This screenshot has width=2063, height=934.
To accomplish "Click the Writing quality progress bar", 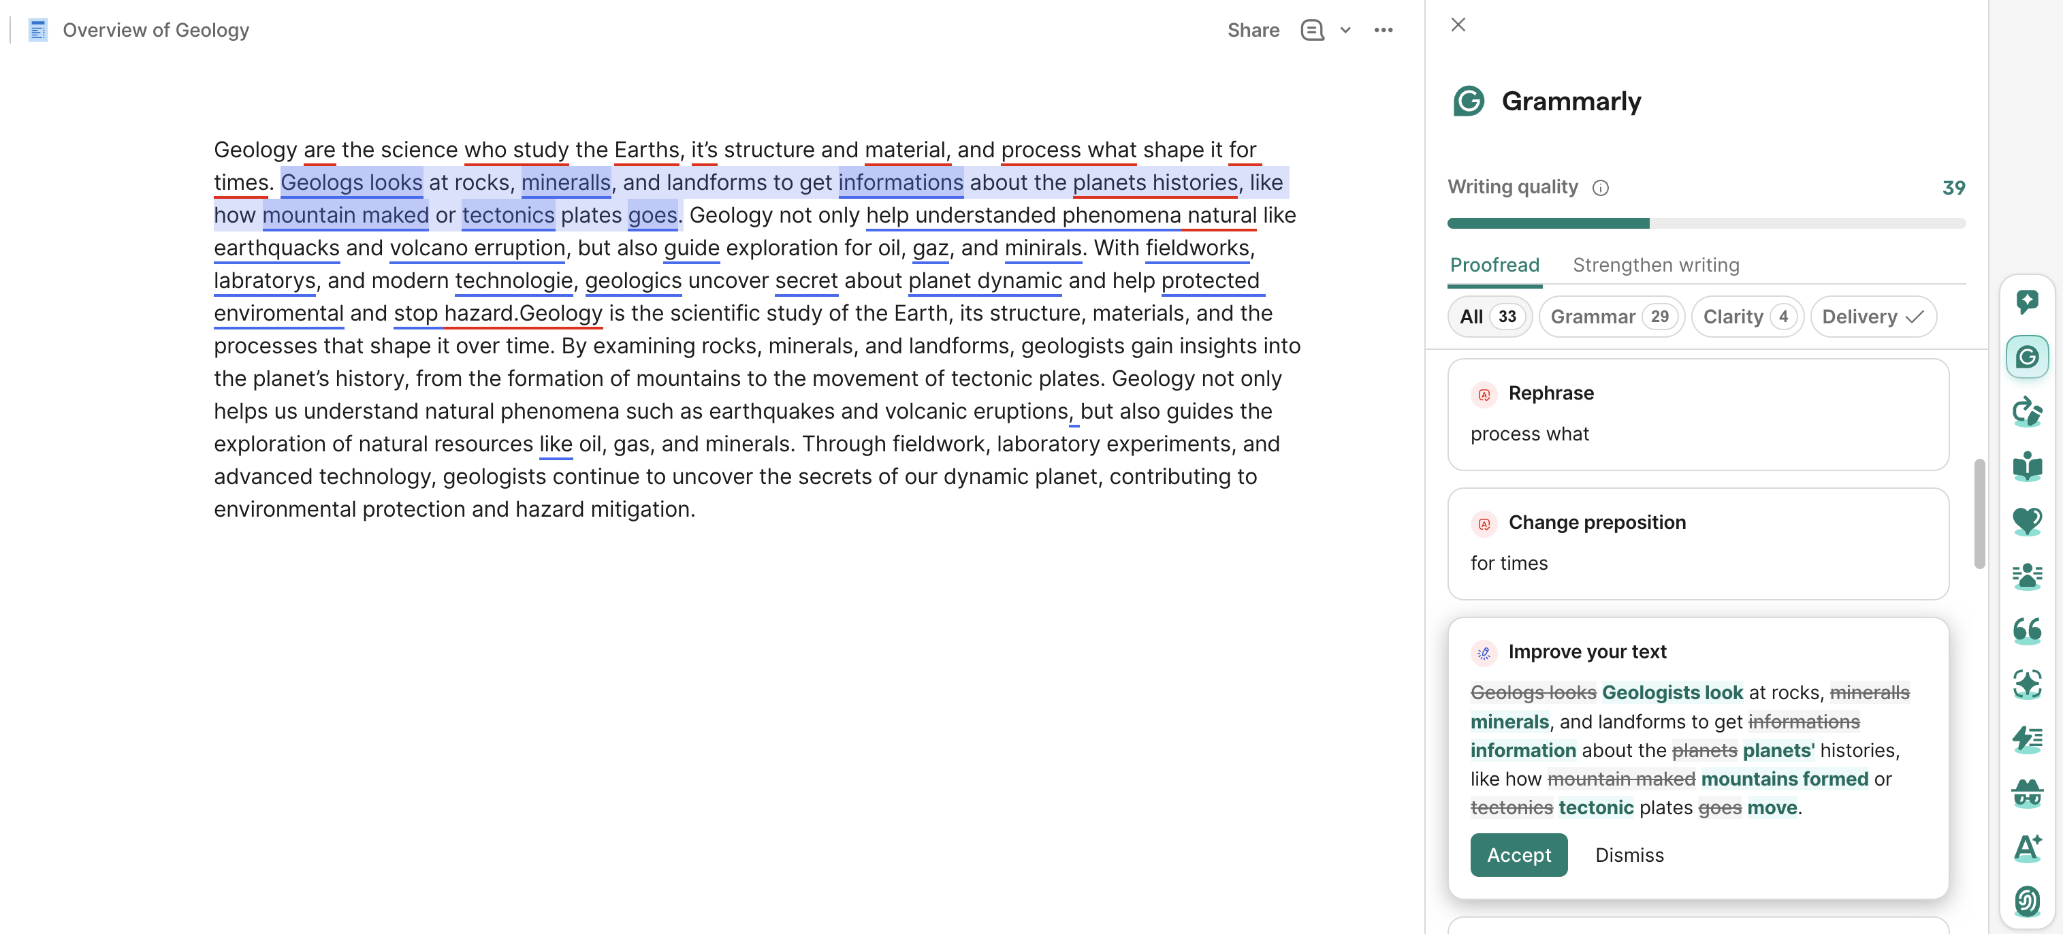I will tap(1706, 223).
